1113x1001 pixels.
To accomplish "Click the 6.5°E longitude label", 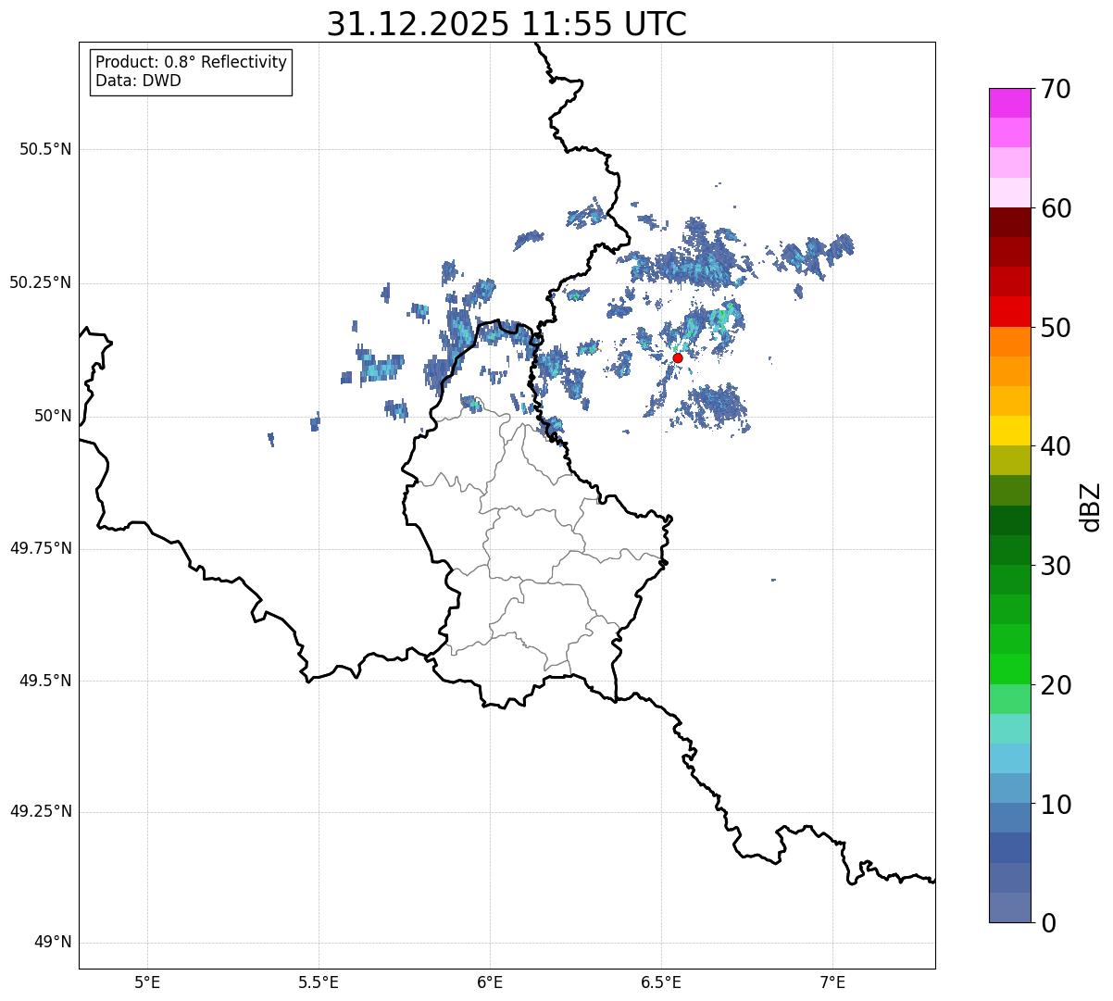I will 661,982.
